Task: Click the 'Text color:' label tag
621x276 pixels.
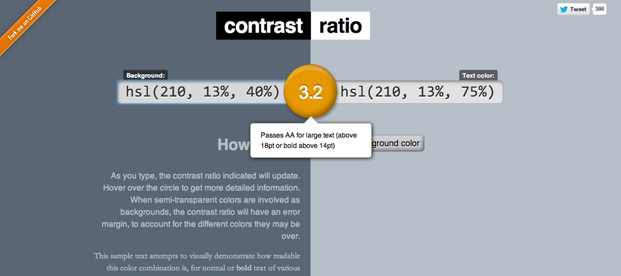Action: 479,75
